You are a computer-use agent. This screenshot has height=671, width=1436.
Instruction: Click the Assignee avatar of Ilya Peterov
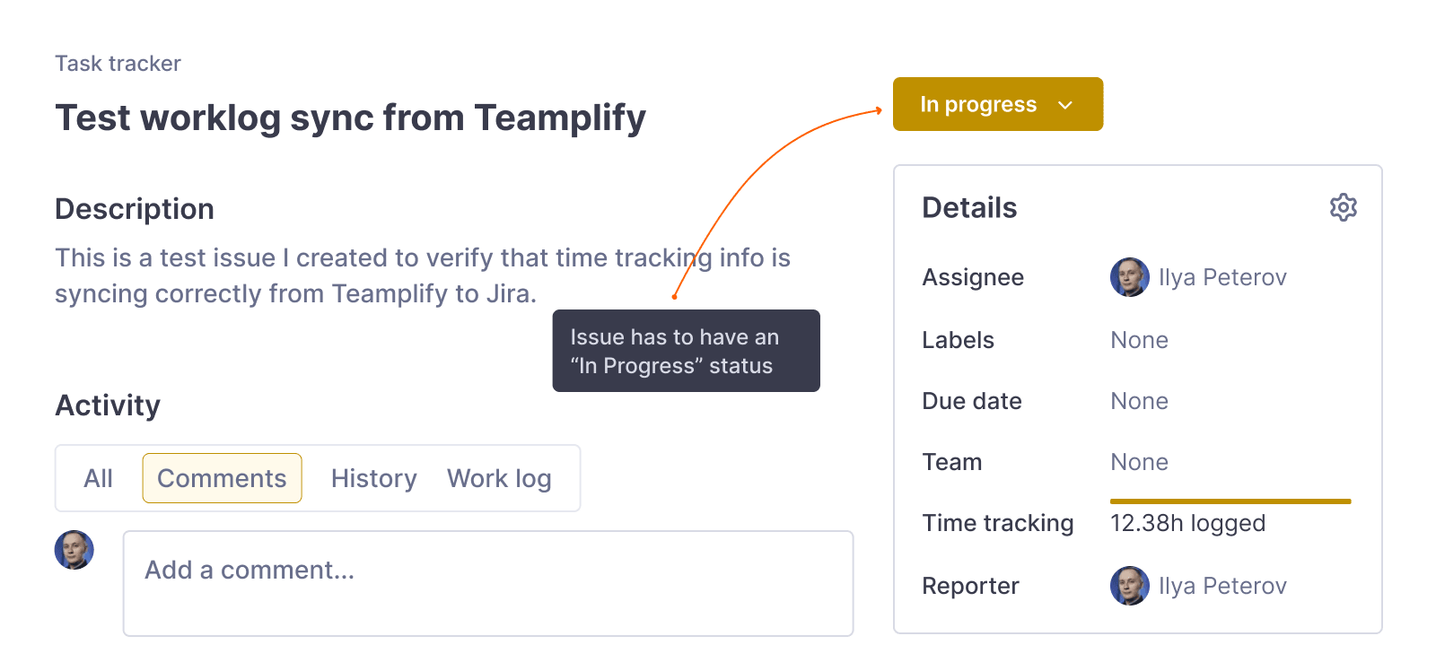tap(1129, 277)
